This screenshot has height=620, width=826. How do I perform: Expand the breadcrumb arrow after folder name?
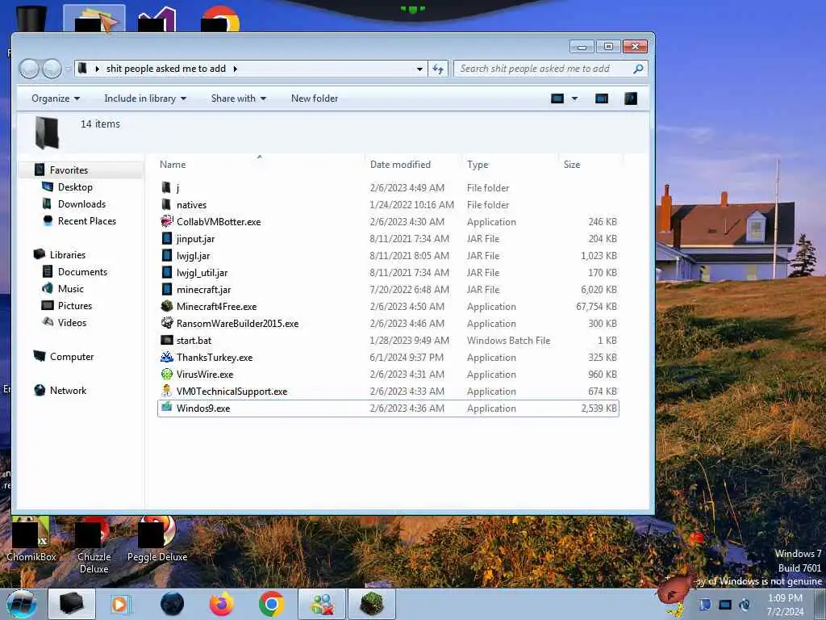click(235, 69)
